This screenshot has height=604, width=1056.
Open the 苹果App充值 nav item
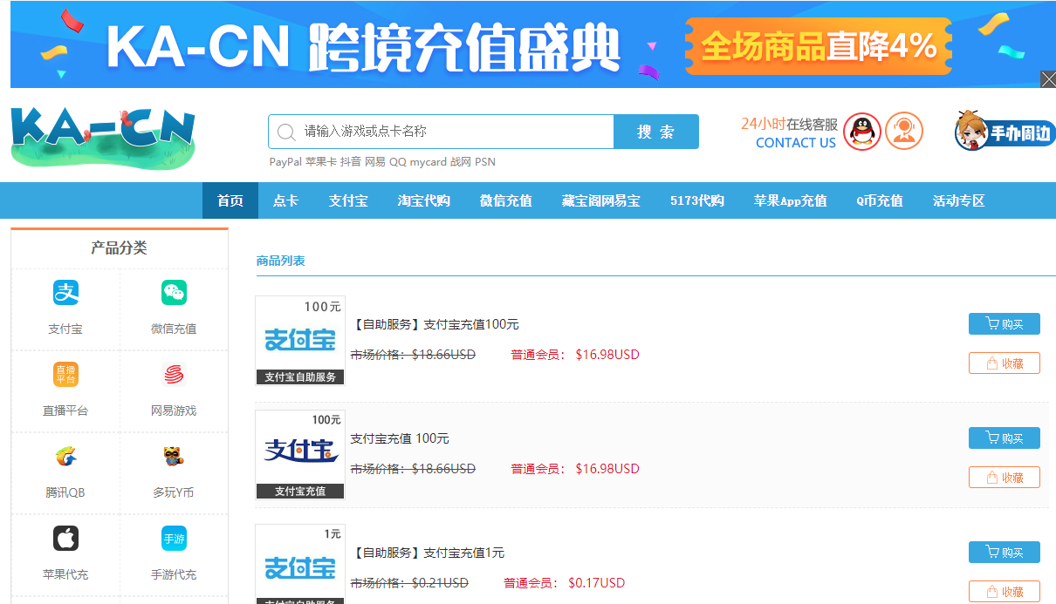point(791,200)
